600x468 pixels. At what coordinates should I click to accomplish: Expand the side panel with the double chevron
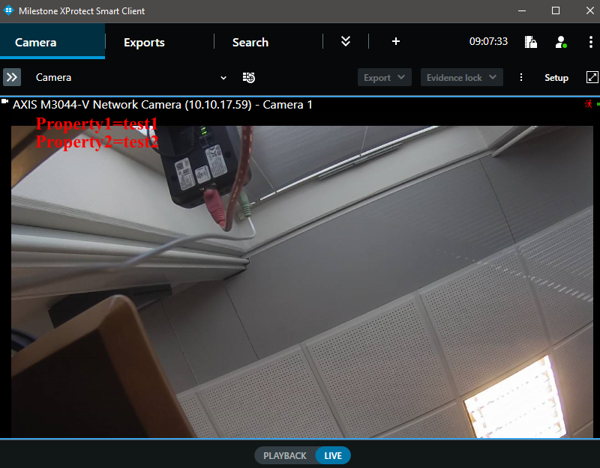tap(11, 76)
